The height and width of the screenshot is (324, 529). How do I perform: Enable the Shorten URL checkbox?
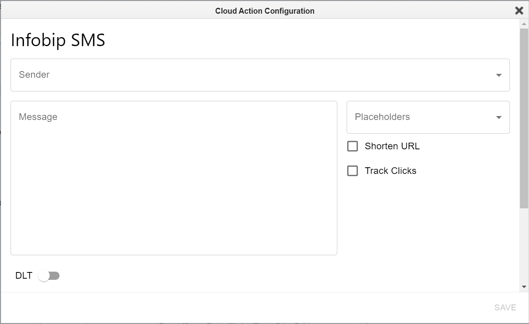click(x=353, y=146)
